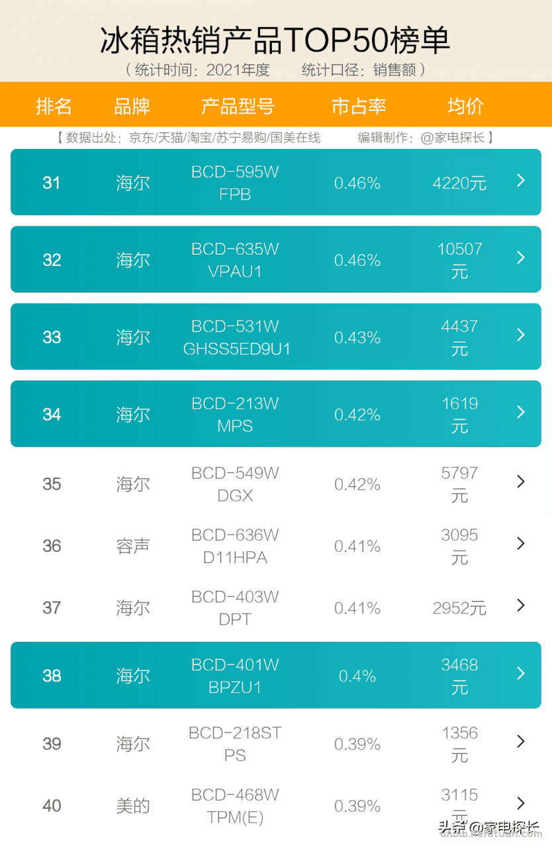Sort by the 市占率 column header
This screenshot has width=552, height=847.
359,106
